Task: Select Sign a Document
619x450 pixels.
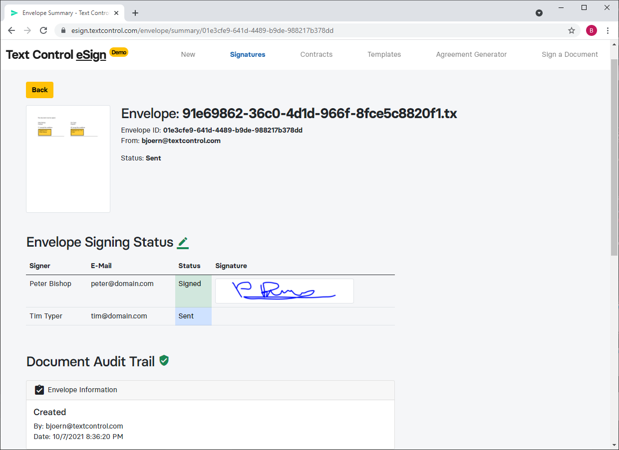Action: (x=570, y=54)
